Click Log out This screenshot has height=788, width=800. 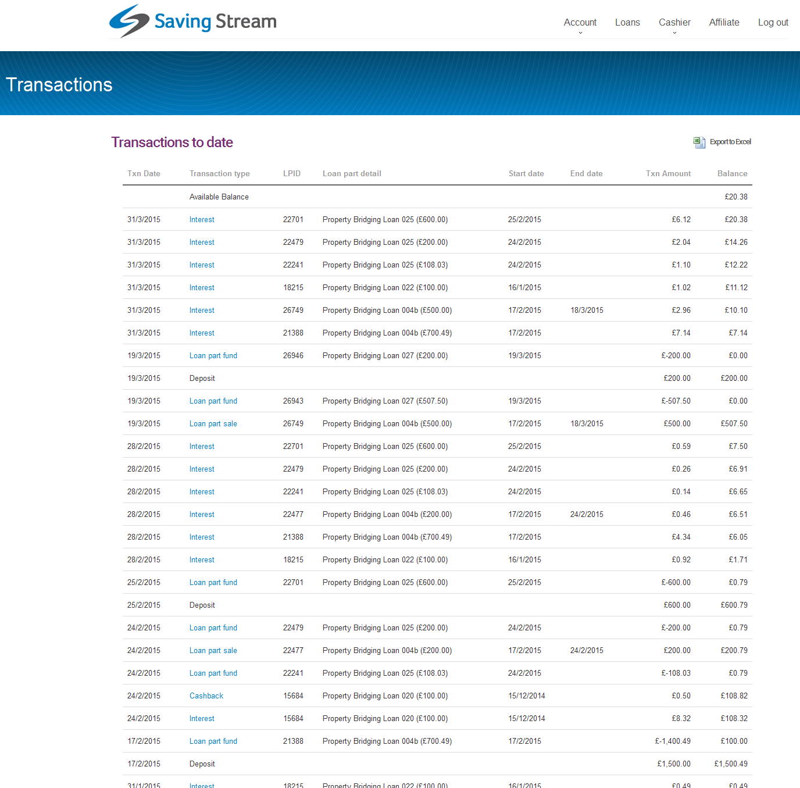pyautogui.click(x=773, y=22)
